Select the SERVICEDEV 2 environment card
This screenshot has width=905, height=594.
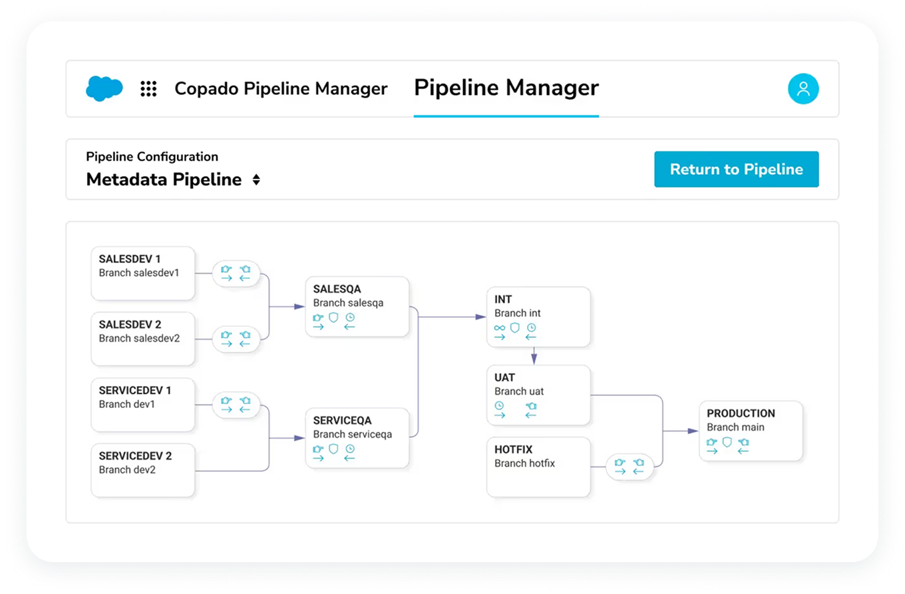pyautogui.click(x=143, y=470)
